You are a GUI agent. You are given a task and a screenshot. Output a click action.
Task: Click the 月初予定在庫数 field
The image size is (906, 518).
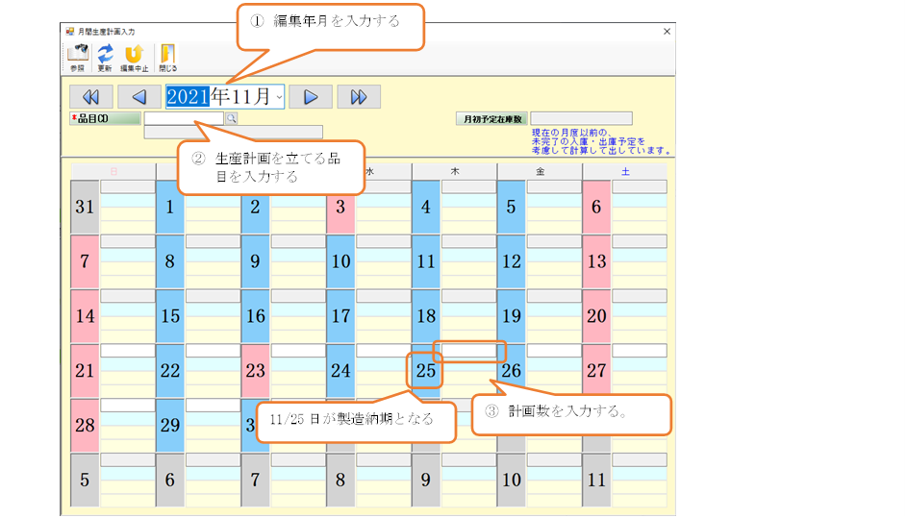click(581, 119)
